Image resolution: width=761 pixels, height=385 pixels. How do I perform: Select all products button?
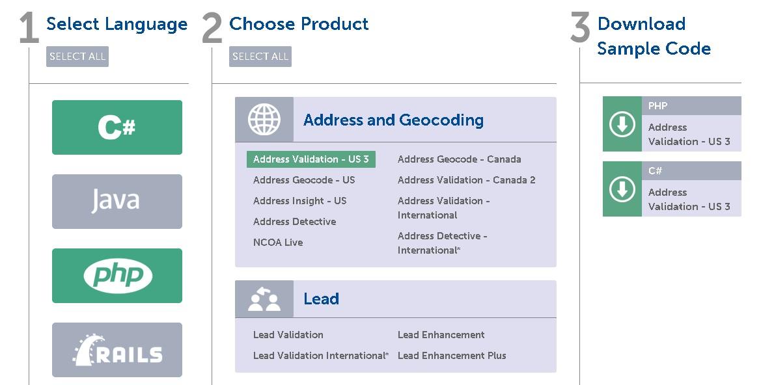click(260, 57)
